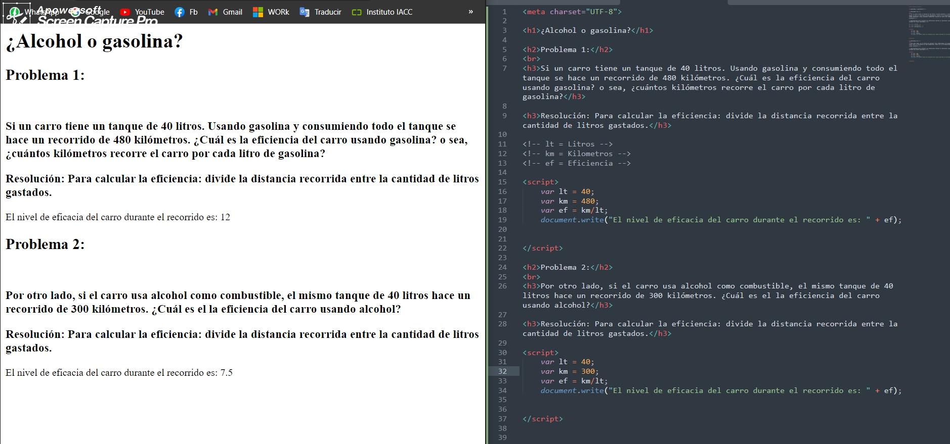Click the paragraph about 480 kilómetros in browser
The height and width of the screenshot is (444, 950).
coord(237,140)
